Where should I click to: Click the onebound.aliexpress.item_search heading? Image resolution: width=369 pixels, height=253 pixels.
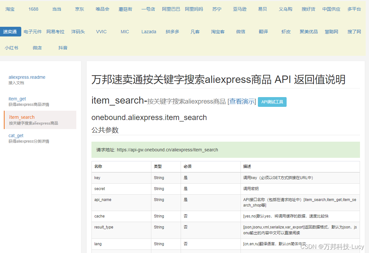click(x=149, y=117)
